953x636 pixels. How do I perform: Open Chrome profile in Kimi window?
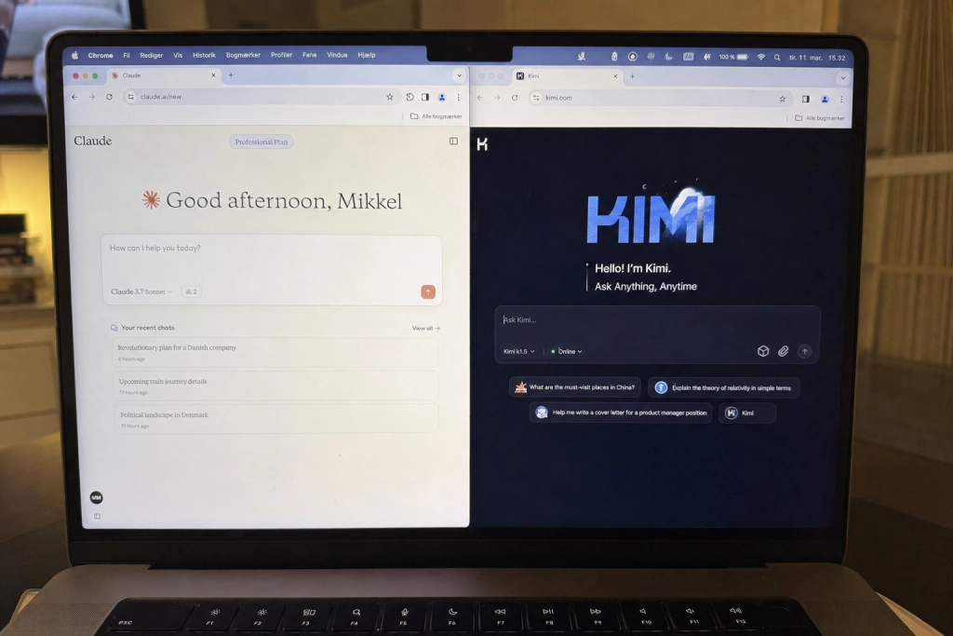825,99
